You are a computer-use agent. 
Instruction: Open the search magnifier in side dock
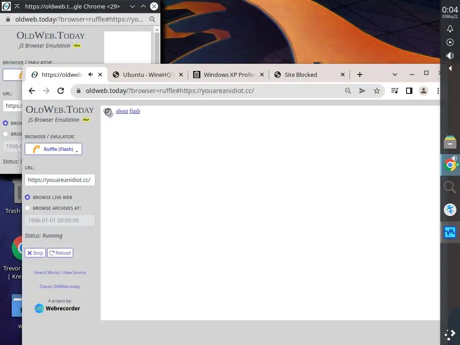(450, 187)
